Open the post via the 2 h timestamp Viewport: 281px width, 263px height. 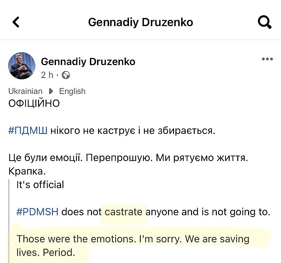point(47,75)
